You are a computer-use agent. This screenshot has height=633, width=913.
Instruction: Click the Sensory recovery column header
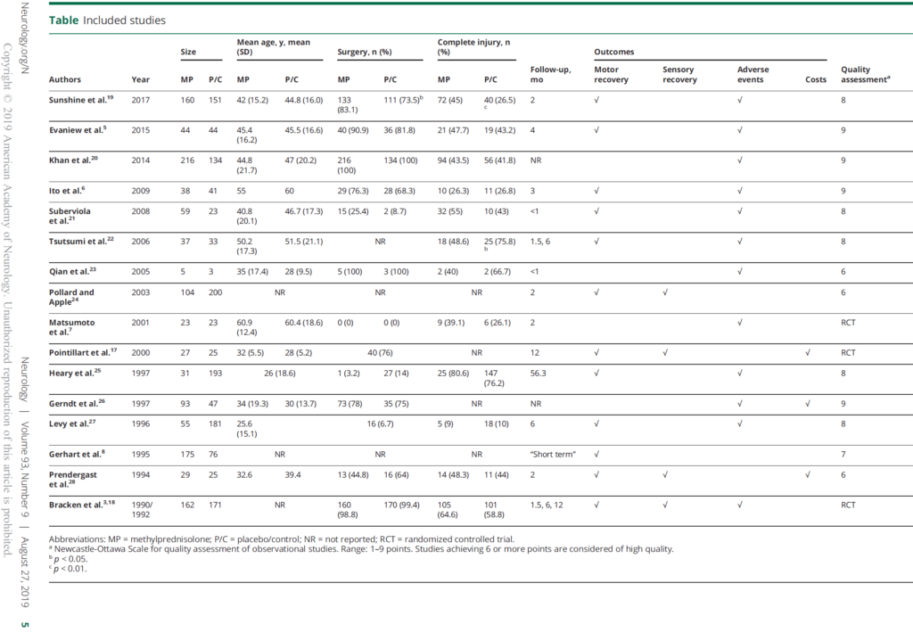click(679, 75)
